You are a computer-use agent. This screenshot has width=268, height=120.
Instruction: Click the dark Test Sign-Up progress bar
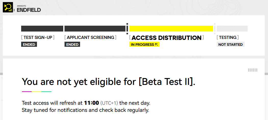[x=42, y=28]
